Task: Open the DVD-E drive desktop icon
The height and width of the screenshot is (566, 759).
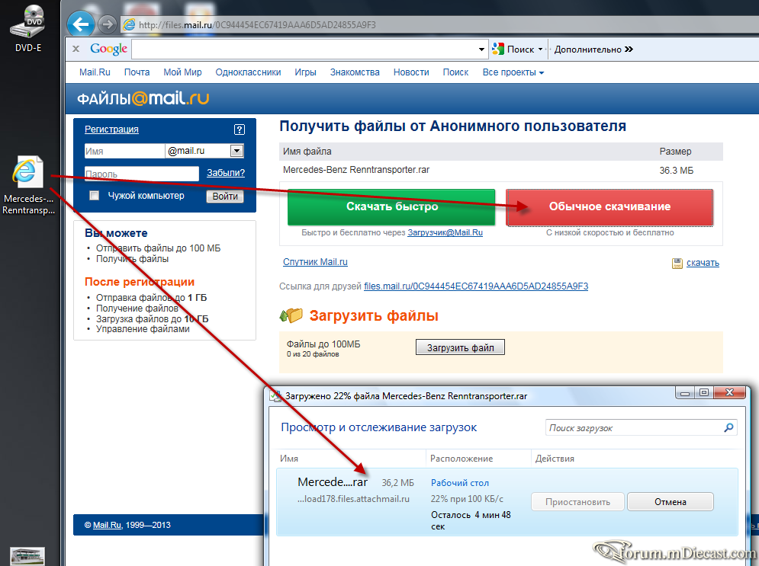Action: 28,28
